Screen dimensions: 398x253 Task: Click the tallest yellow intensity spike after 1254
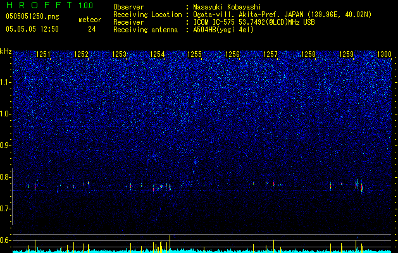(170, 244)
